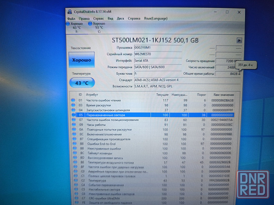Click status icon of attribute C4 row
Viewport: 274px width, 205px height.
tap(76, 185)
